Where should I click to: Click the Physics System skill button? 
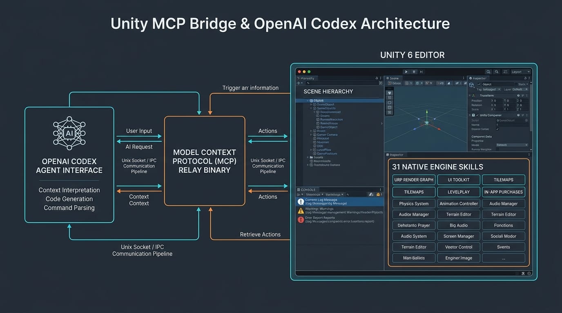(414, 203)
